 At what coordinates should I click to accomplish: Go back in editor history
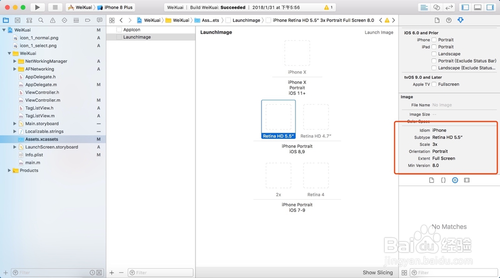coord(121,20)
